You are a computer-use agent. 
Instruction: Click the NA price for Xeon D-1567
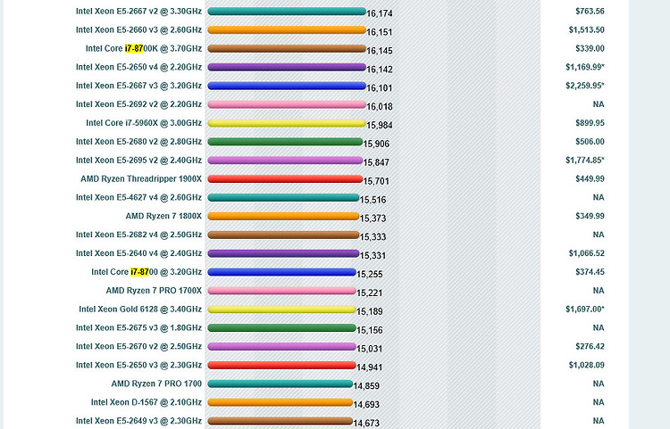pyautogui.click(x=599, y=402)
